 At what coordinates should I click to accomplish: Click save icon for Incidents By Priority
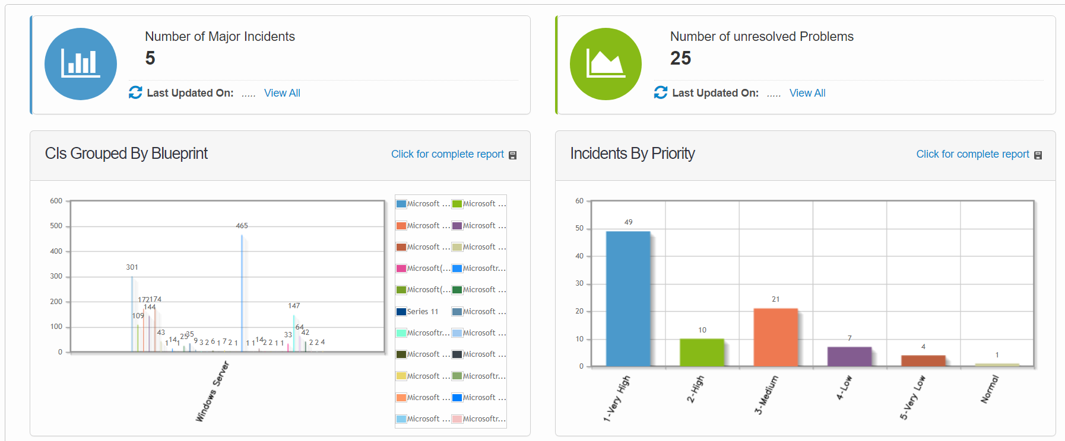pyautogui.click(x=1038, y=155)
